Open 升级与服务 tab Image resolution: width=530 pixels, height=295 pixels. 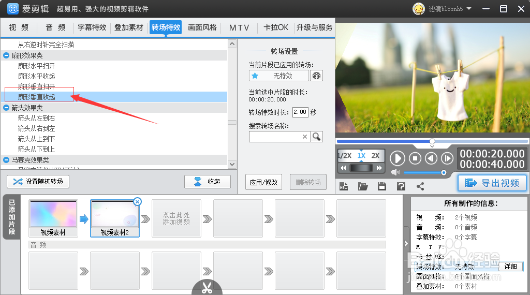tap(314, 27)
